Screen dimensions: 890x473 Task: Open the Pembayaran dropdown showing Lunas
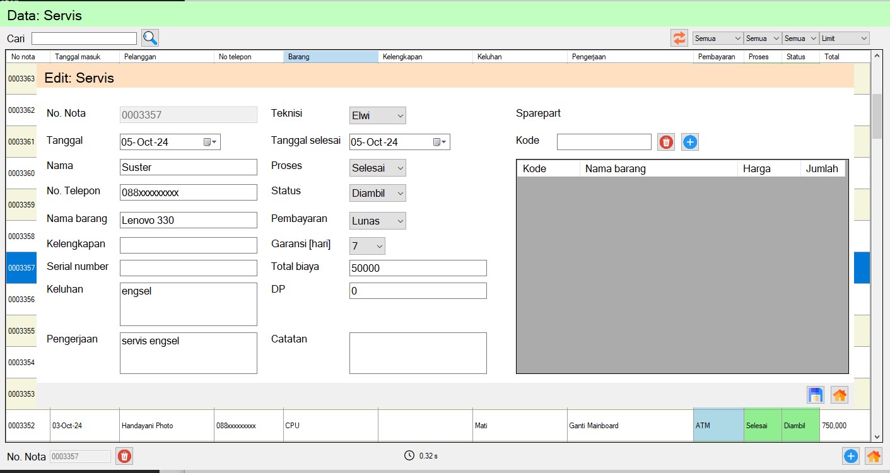(378, 221)
